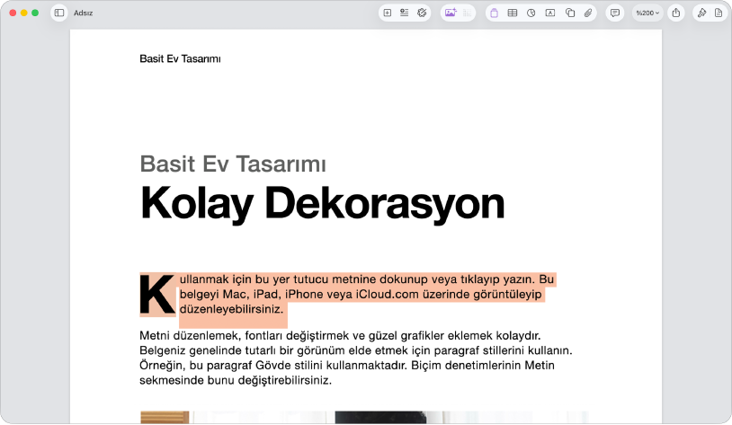Click the line 'sekmesinde bunu değiştirebilirsiniz.'
This screenshot has height=425, width=732.
pyautogui.click(x=236, y=380)
